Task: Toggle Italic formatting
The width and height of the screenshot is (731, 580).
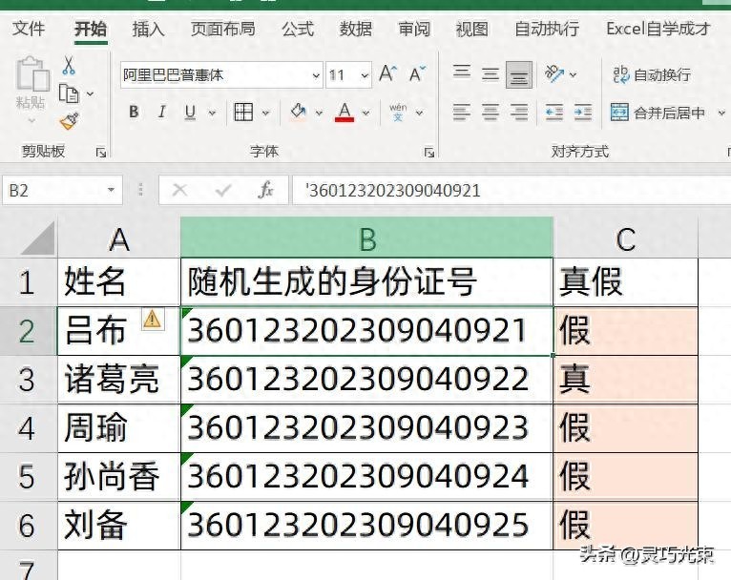Action: 162,113
